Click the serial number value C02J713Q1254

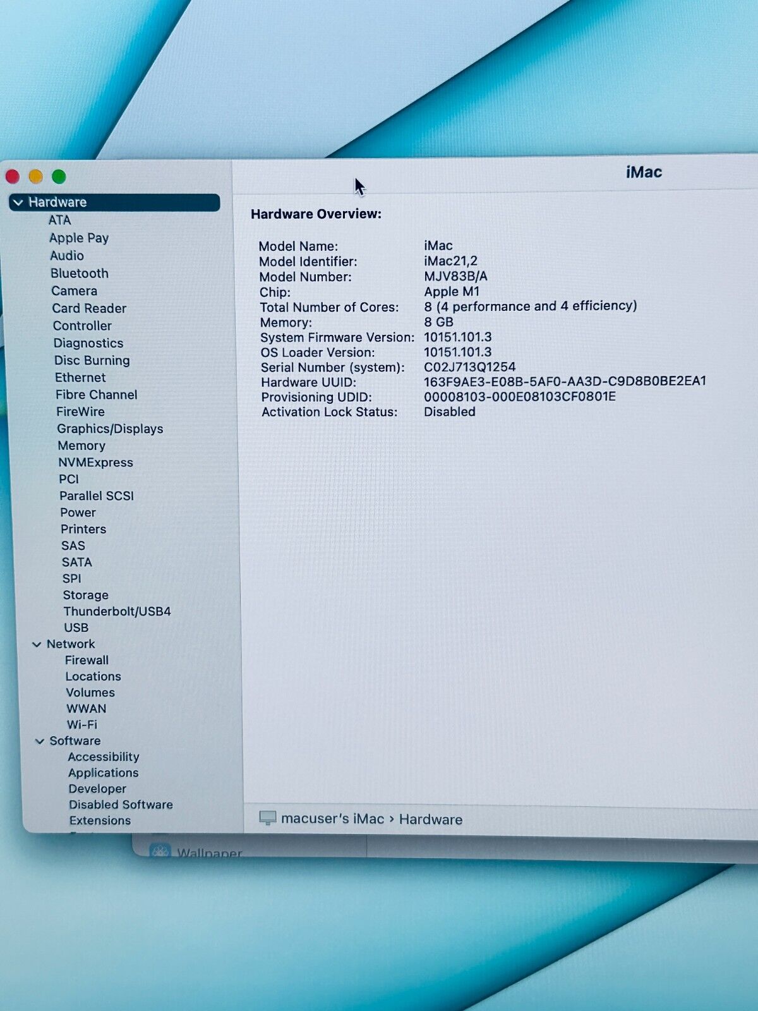point(469,367)
